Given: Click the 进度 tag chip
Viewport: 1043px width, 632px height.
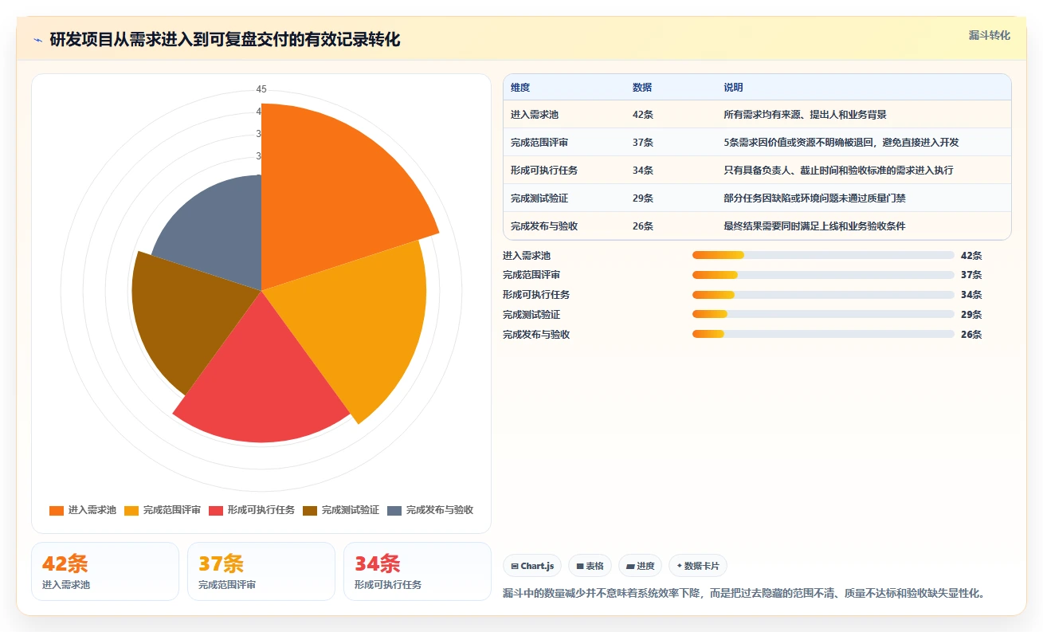Looking at the screenshot, I should [641, 566].
